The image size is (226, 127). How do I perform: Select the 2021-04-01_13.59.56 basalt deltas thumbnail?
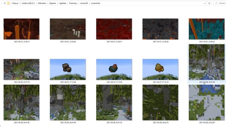pyautogui.click(x=160, y=29)
